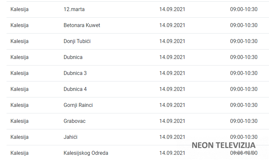Select the "Jahići" location name
The height and width of the screenshot is (160, 269).
tap(70, 137)
